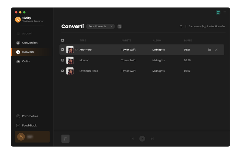Play the Anti-Hero track triangle icon
Image resolution: width=241 pixels, height=161 pixels.
(x=77, y=50)
